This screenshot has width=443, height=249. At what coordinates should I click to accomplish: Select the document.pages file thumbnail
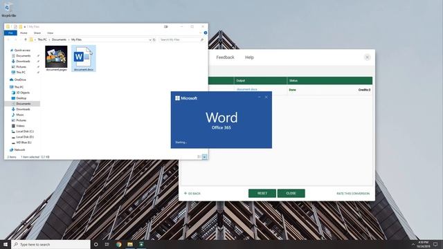pos(56,57)
